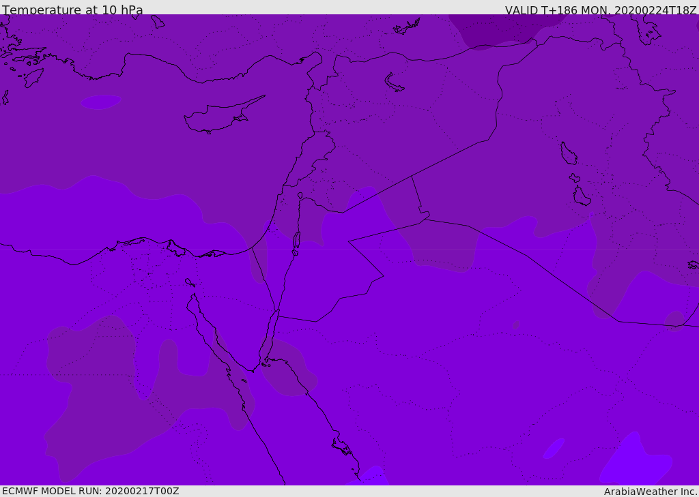Click the 'VALID T+186 MON. 20200224T18Z' label

[601, 10]
